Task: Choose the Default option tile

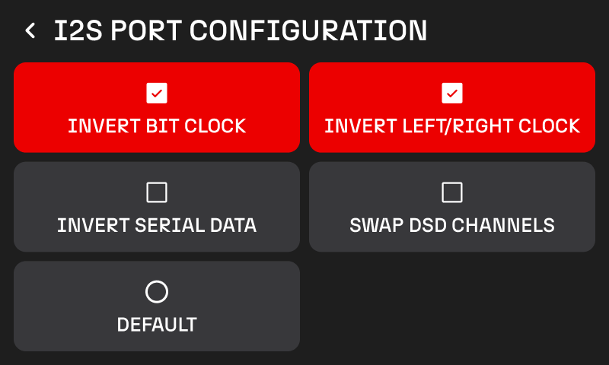Action: coord(157,306)
